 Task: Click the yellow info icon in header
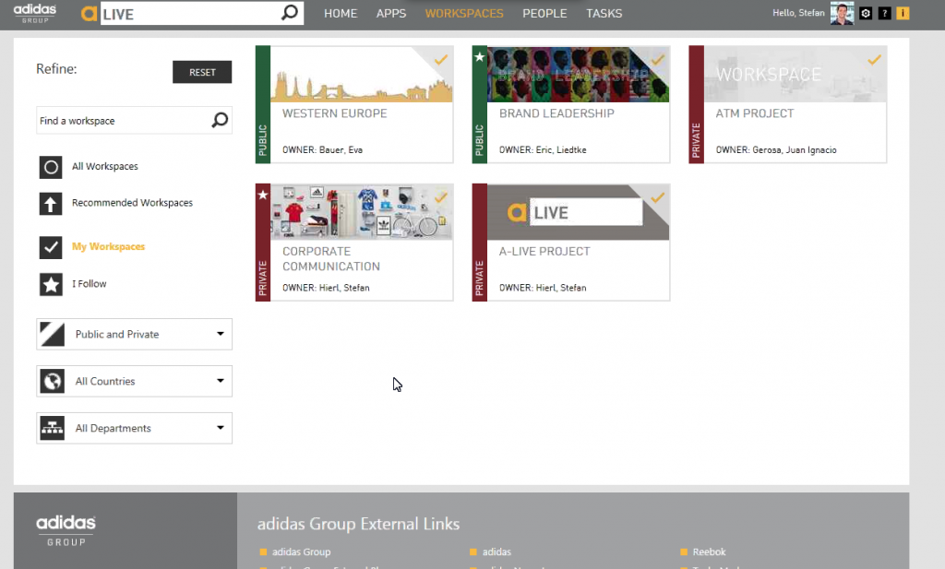(x=903, y=13)
